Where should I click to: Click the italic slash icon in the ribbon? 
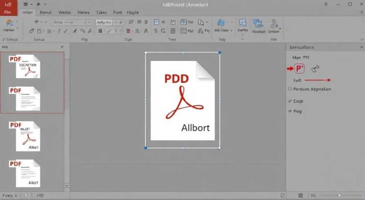coord(59,31)
